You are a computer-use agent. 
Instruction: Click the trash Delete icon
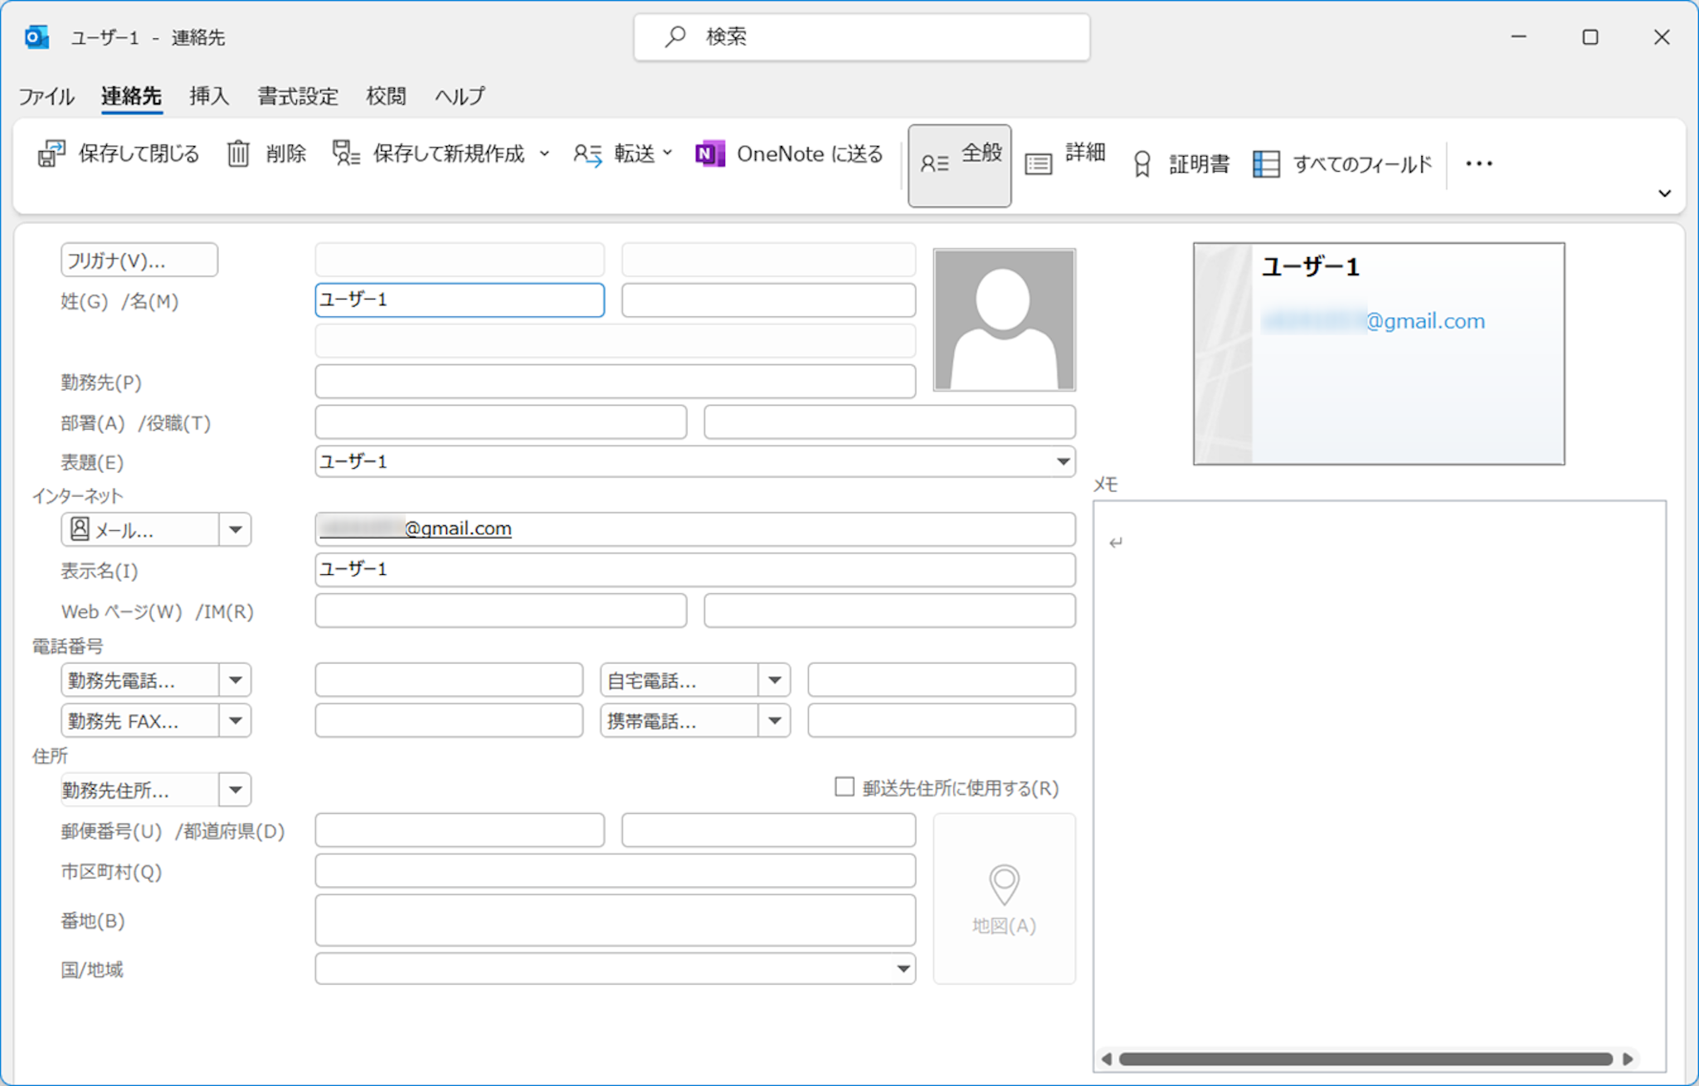click(x=238, y=154)
